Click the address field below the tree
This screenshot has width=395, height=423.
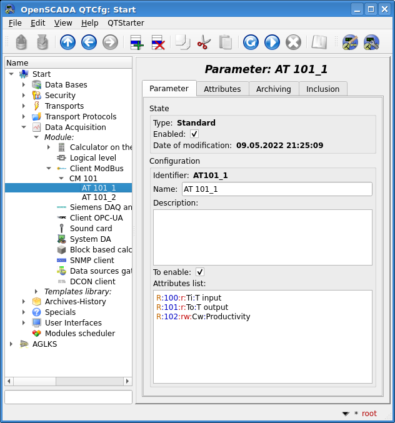[x=68, y=397]
